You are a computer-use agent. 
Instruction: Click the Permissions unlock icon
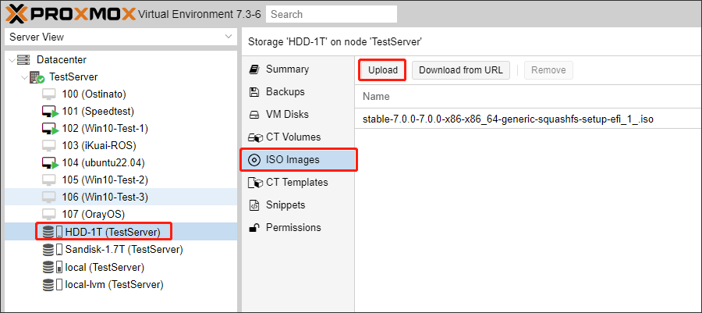coord(253,227)
